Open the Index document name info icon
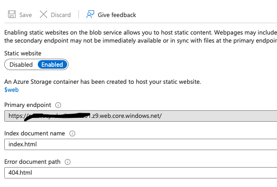The image size is (277, 187). coord(72,134)
